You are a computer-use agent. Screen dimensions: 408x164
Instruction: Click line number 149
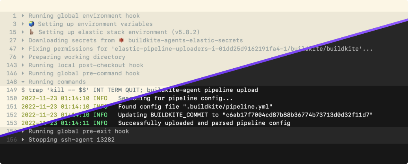click(x=11, y=90)
